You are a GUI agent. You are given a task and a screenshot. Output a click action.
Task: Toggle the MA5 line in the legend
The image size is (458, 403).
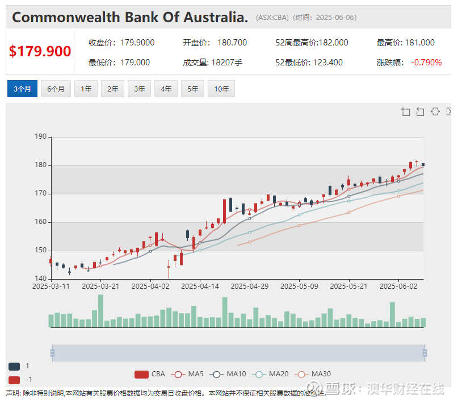(187, 374)
